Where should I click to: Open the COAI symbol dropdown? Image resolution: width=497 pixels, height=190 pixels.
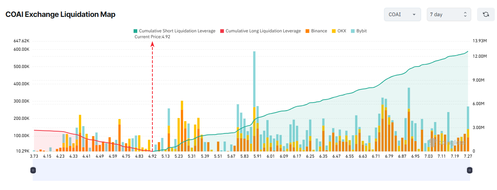click(402, 15)
